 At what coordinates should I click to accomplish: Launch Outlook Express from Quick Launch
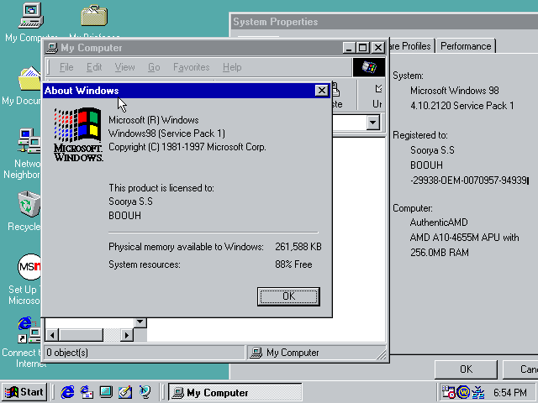coord(87,392)
